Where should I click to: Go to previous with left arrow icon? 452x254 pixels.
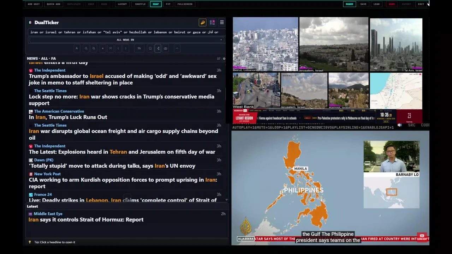118,48
